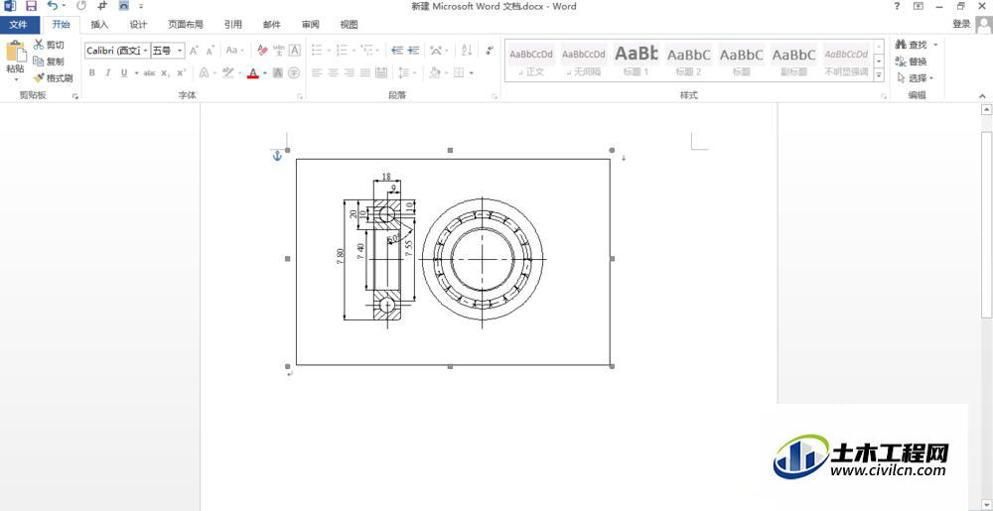This screenshot has width=993, height=511.
Task: Apply character shading icon
Action: [277, 72]
